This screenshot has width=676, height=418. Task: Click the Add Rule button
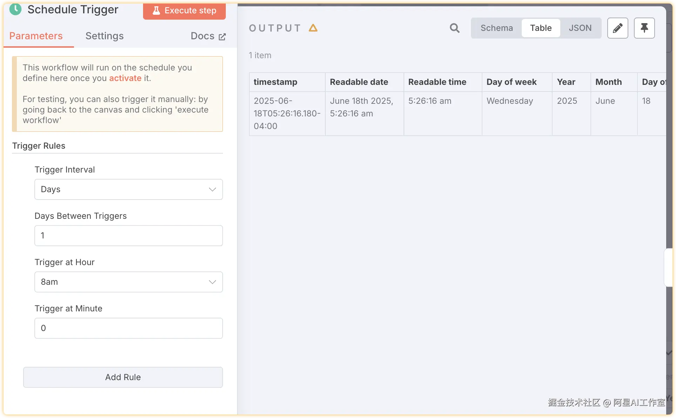[123, 377]
